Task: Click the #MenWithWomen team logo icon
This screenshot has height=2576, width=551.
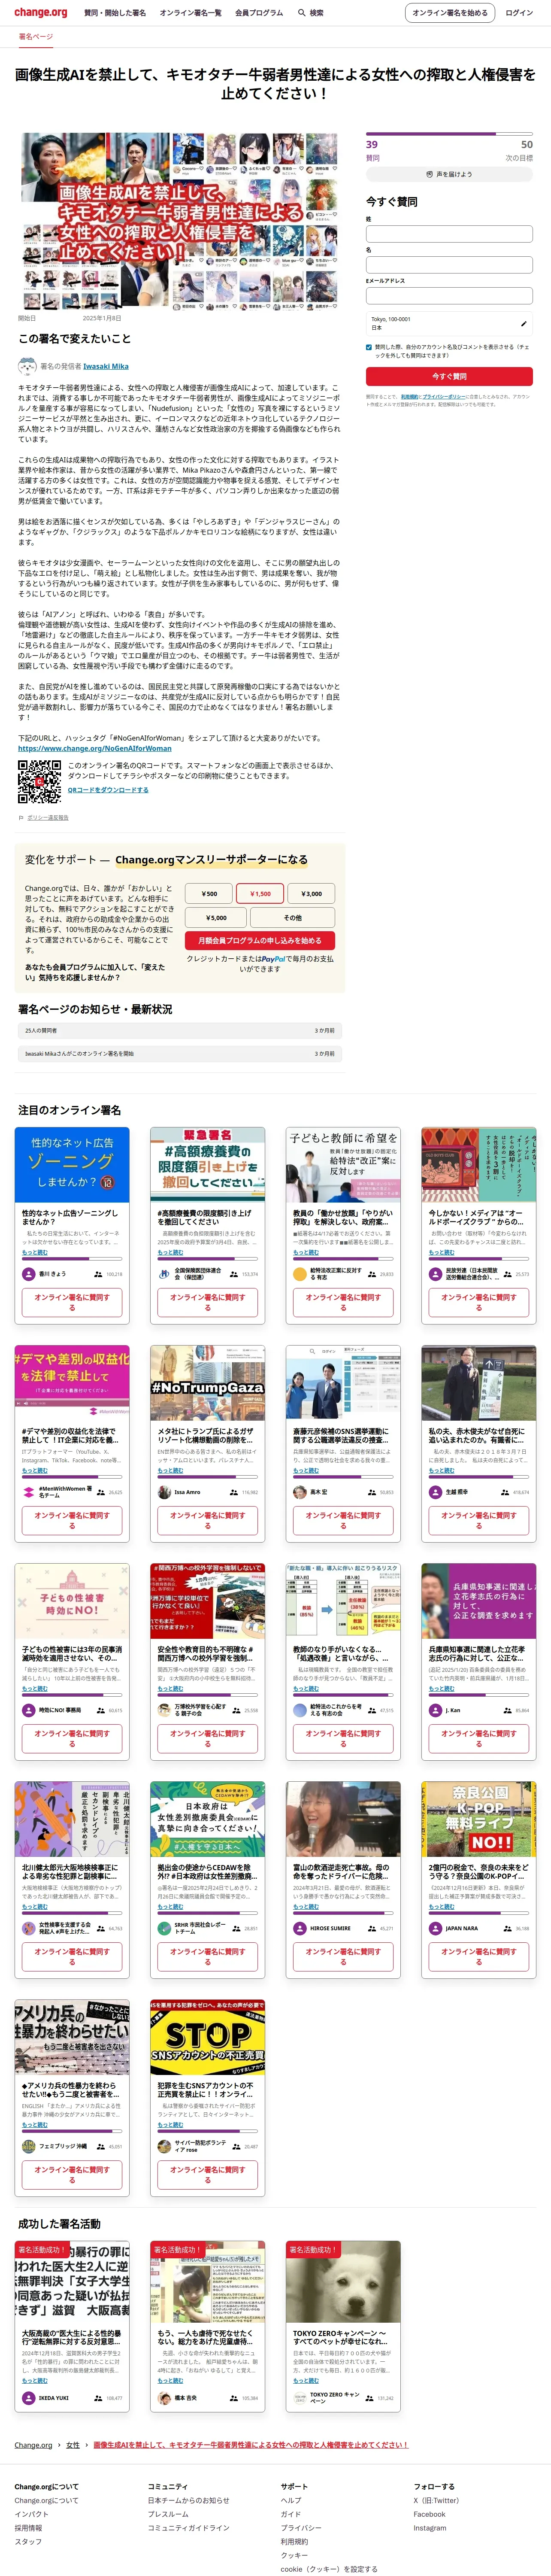Action: pos(29,1492)
